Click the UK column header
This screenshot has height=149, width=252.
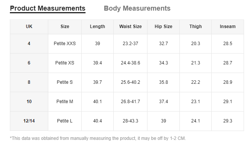tap(29, 27)
